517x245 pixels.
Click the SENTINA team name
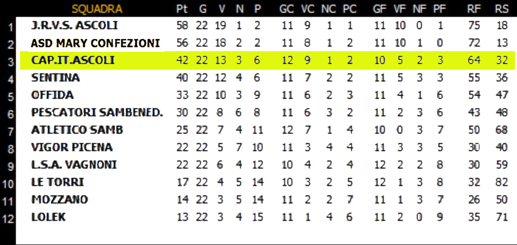[56, 77]
